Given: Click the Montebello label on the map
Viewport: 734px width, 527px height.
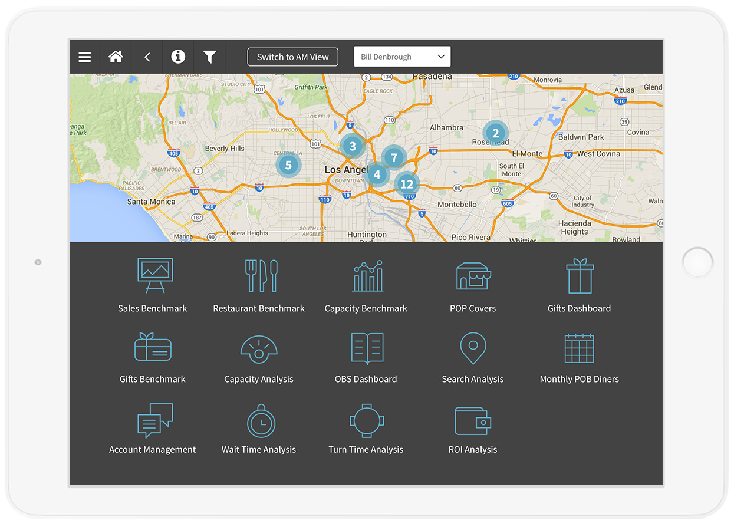Looking at the screenshot, I should [x=457, y=205].
